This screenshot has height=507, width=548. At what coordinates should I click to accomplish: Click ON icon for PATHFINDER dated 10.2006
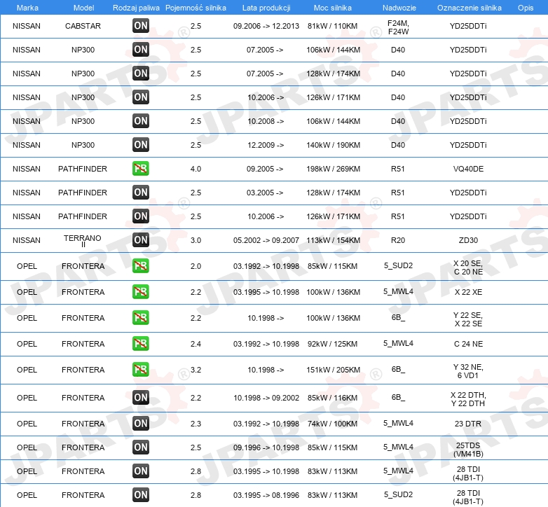pyautogui.click(x=141, y=216)
